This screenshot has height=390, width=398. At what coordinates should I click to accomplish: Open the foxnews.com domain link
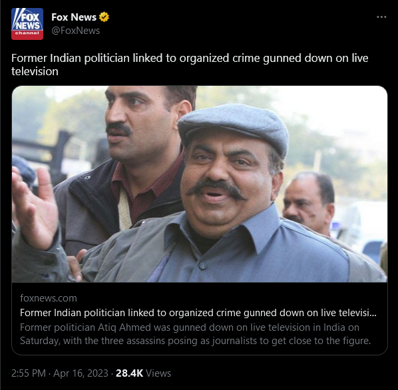[x=49, y=298]
